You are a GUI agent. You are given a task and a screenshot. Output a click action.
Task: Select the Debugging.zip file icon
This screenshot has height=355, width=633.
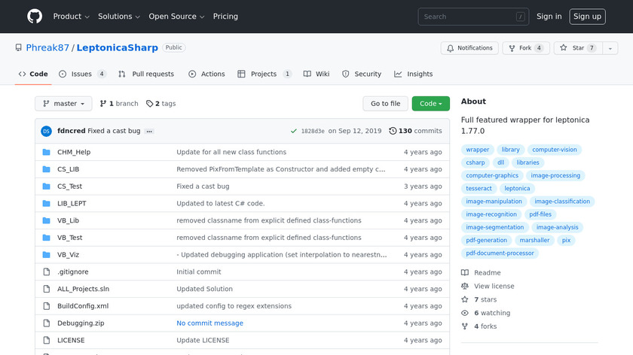[47, 323]
